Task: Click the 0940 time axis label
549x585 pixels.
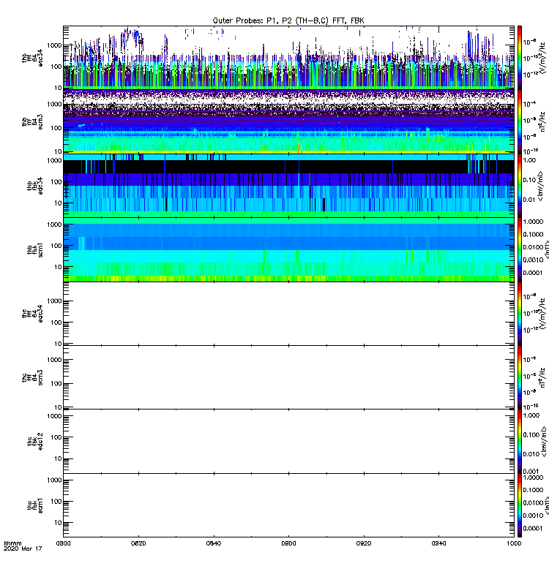Action: (x=438, y=543)
